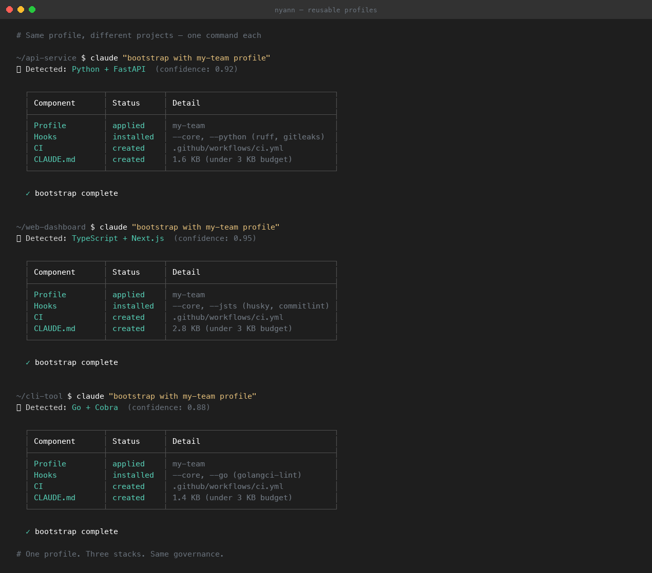Image resolution: width=652 pixels, height=573 pixels.
Task: Select the nyann — reusable profiles title bar
Action: pos(326,10)
